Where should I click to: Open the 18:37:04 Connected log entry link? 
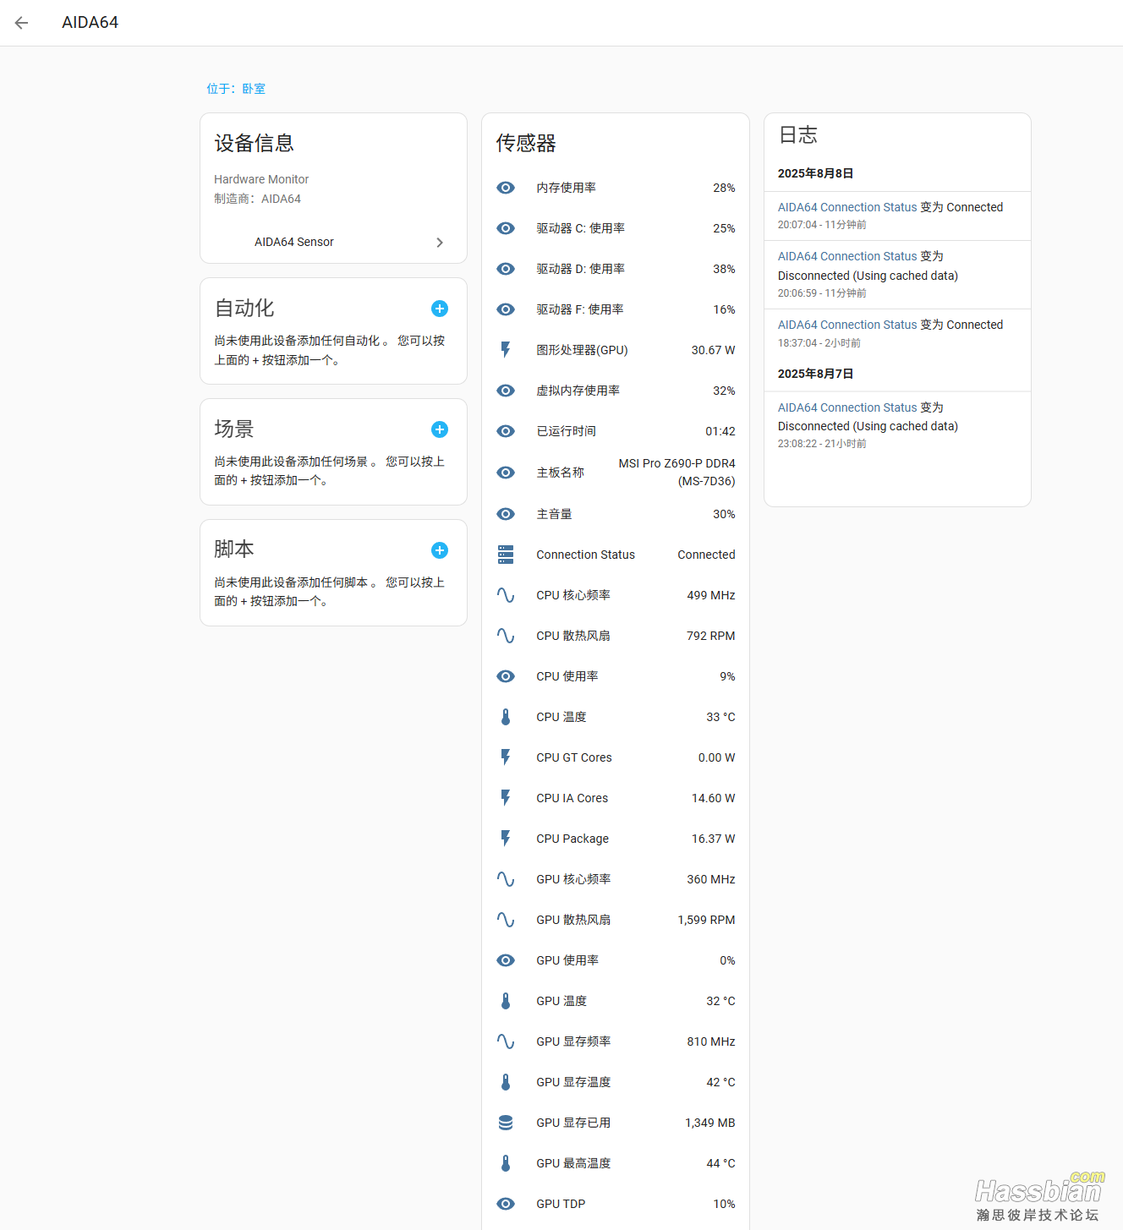coord(847,325)
